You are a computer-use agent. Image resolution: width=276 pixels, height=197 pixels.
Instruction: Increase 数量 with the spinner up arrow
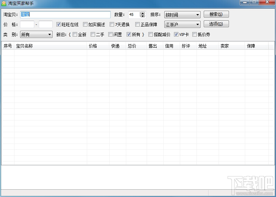coord(142,13)
